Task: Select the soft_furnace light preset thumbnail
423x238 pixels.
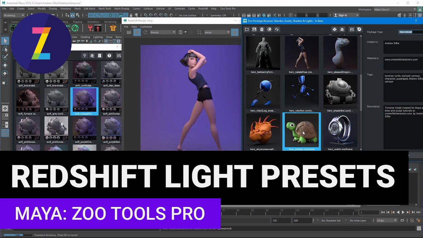Action: 28,100
